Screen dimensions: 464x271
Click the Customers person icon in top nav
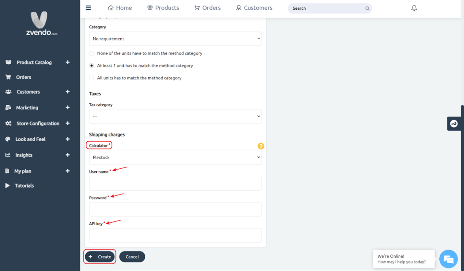(x=239, y=8)
